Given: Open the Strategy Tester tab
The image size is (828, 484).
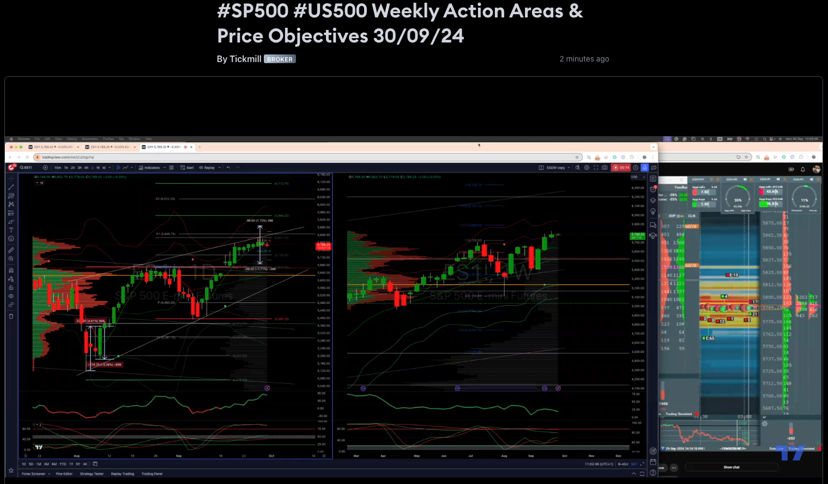Looking at the screenshot, I should coord(92,474).
